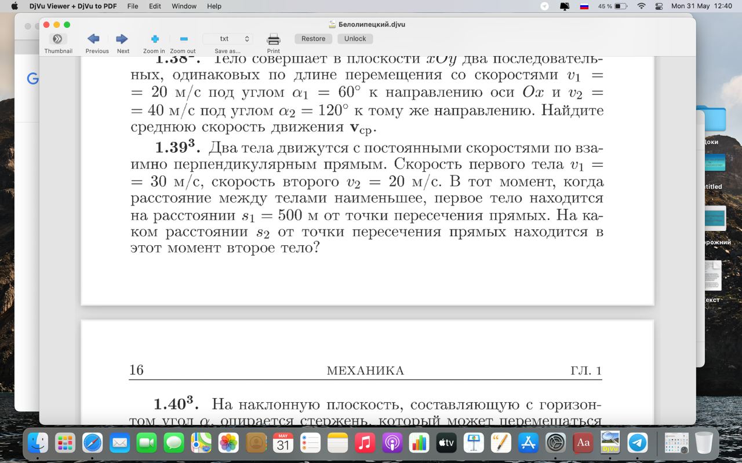
Task: Click the Print printer icon
Action: click(x=274, y=39)
